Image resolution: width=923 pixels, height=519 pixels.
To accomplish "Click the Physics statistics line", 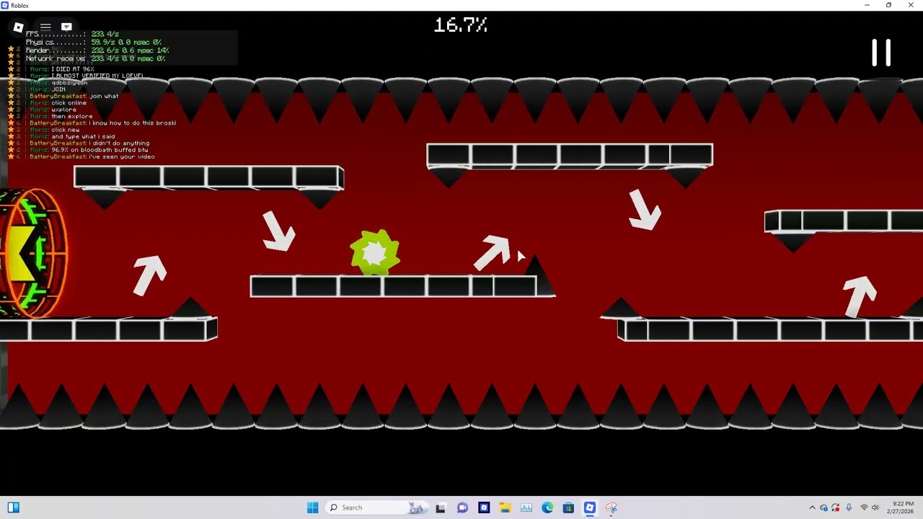I will coord(93,43).
